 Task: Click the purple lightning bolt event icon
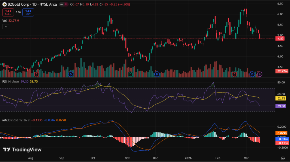pos(260,74)
